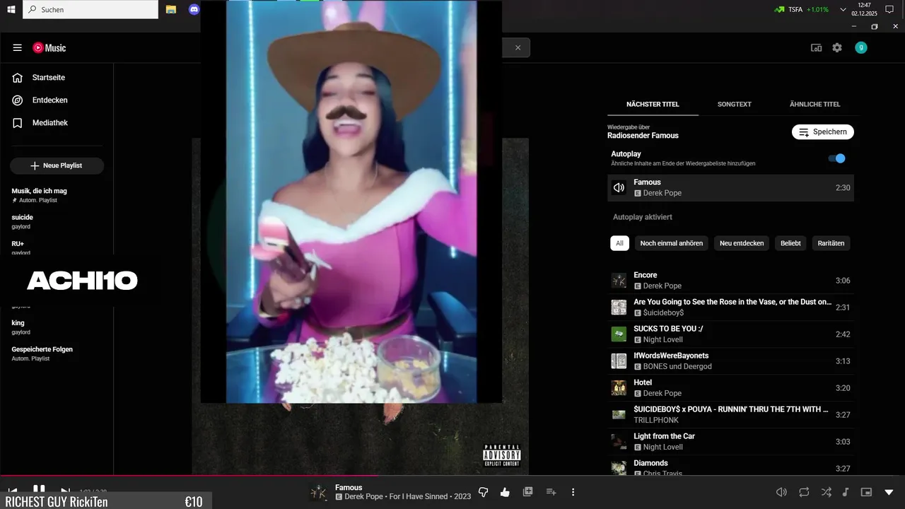Open the miniplayer icon
Viewport: 905px width, 509px height.
867,492
